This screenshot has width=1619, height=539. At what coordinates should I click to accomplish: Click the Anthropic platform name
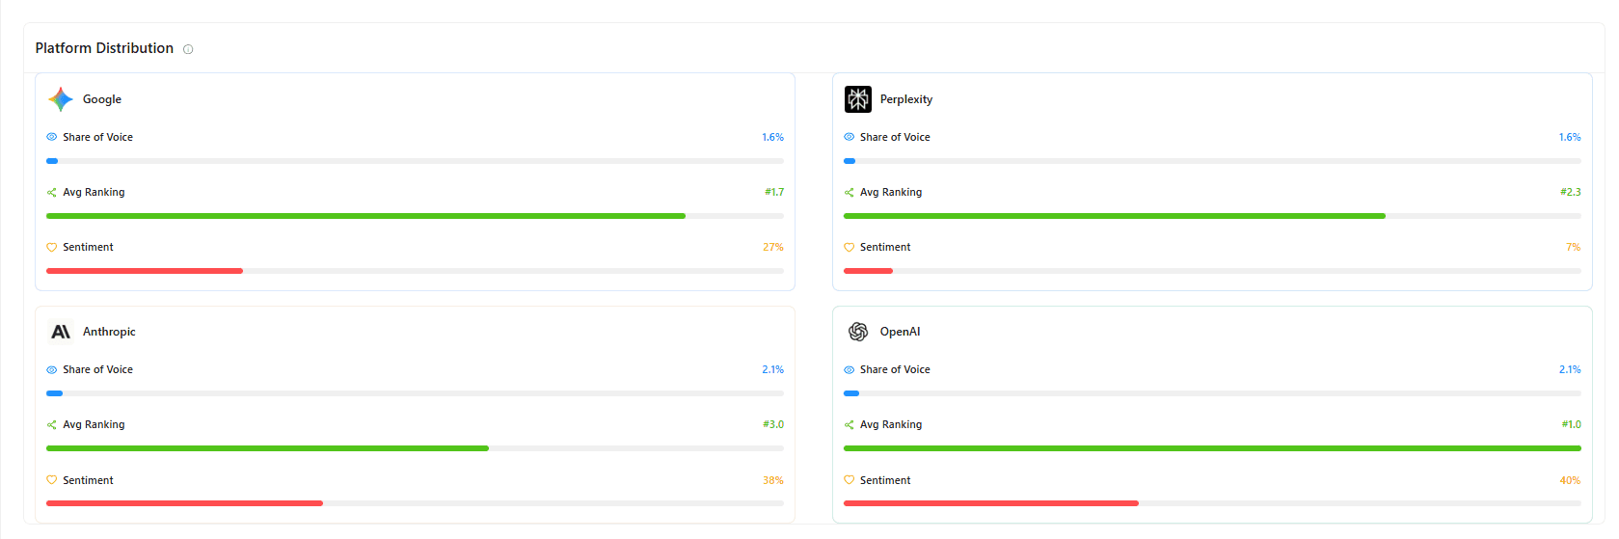109,332
